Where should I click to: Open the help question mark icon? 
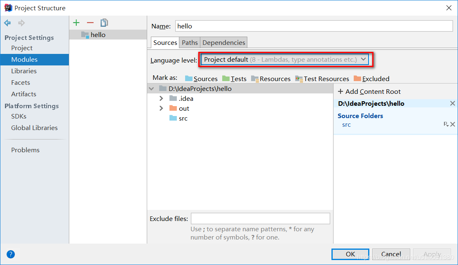pyautogui.click(x=11, y=254)
